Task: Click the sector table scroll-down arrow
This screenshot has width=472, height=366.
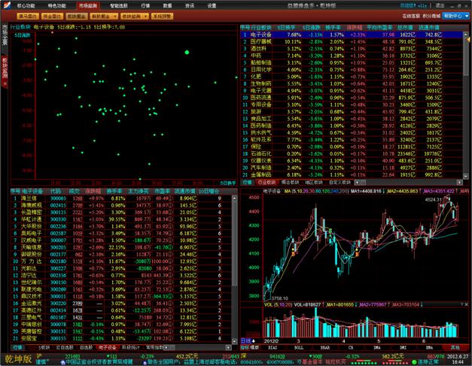Action: point(466,176)
